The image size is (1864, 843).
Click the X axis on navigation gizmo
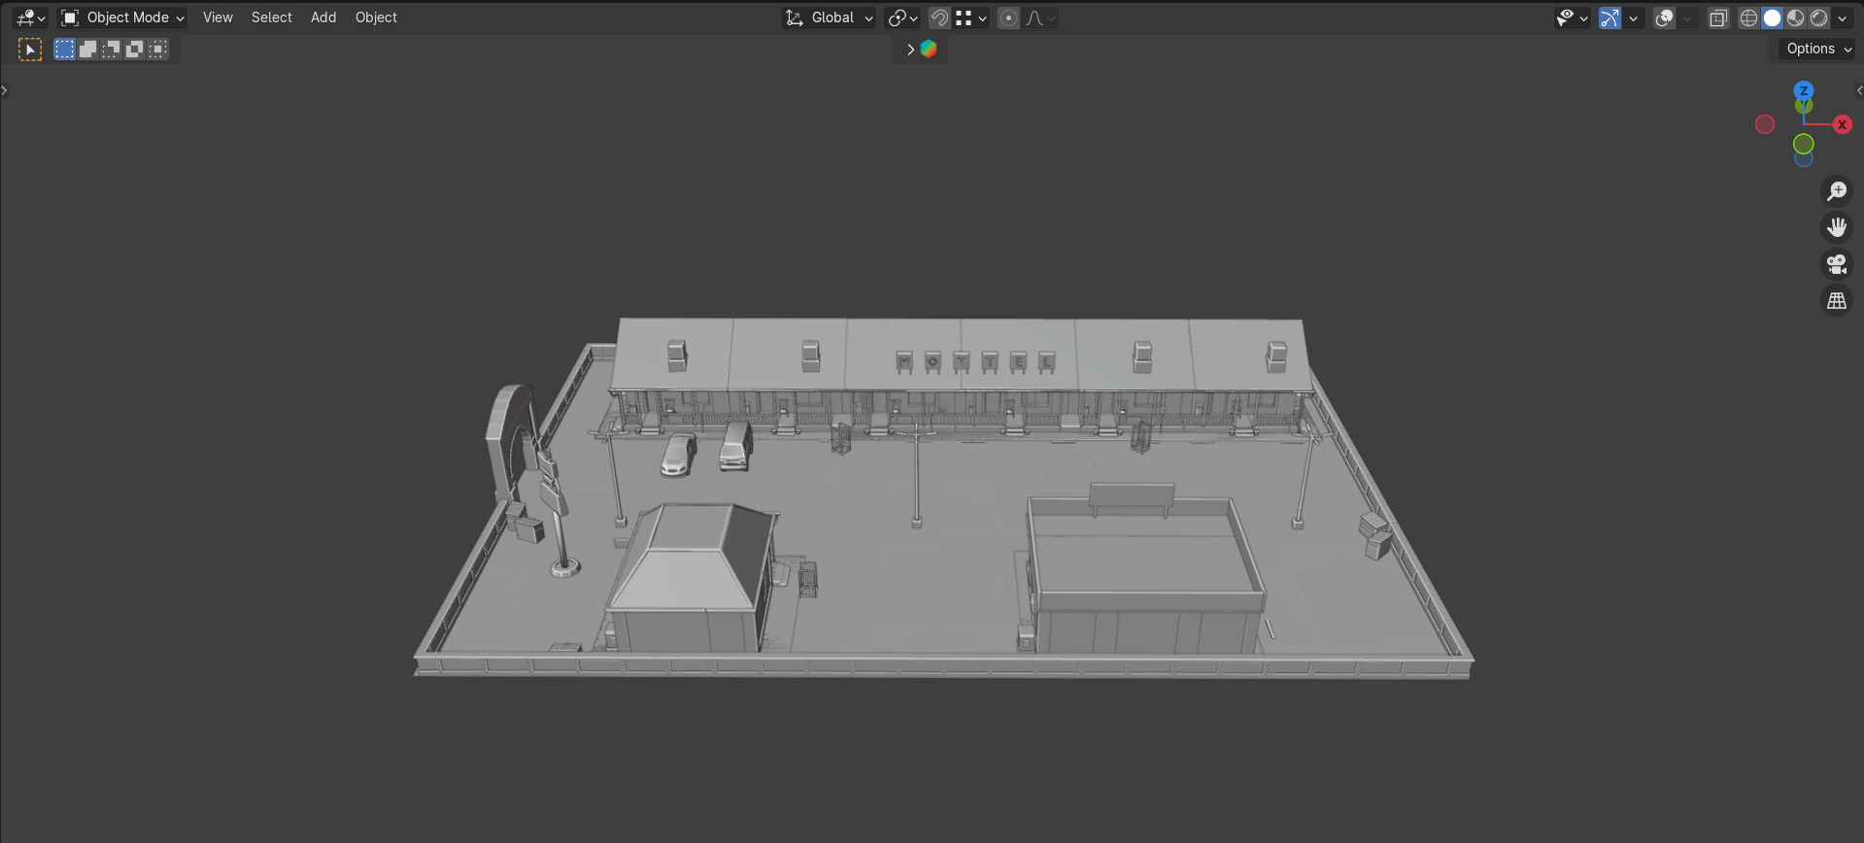[1842, 124]
